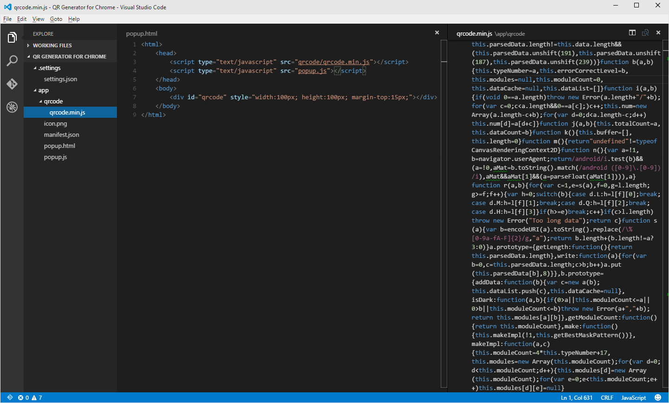The height and width of the screenshot is (403, 669).
Task: Select qrcode.min.js file in tree
Action: point(70,112)
